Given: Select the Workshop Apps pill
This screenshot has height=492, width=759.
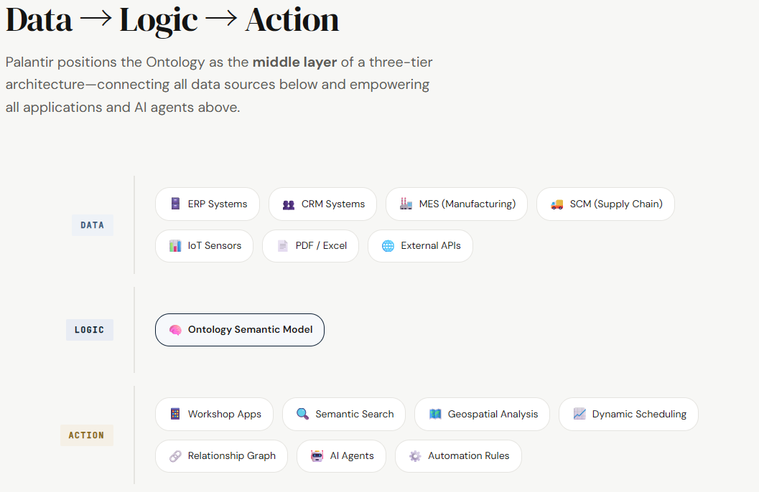Looking at the screenshot, I should 215,415.
